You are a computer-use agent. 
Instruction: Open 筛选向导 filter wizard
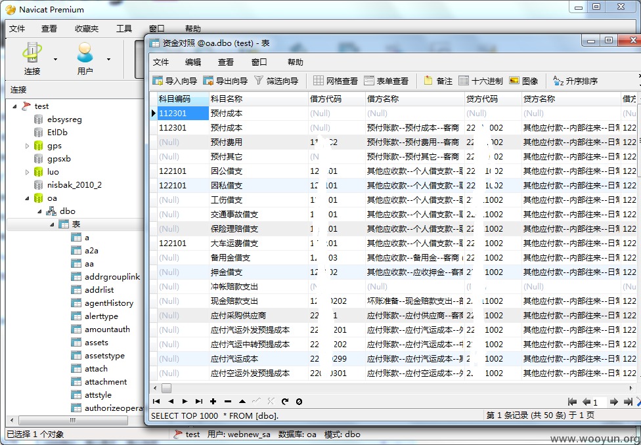276,81
